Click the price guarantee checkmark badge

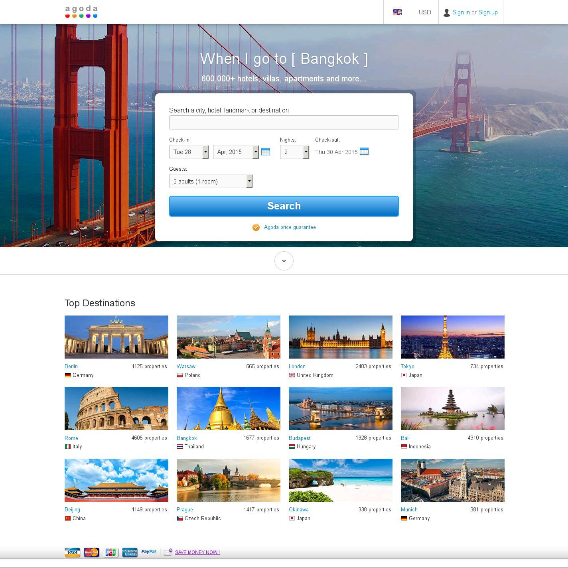point(256,227)
